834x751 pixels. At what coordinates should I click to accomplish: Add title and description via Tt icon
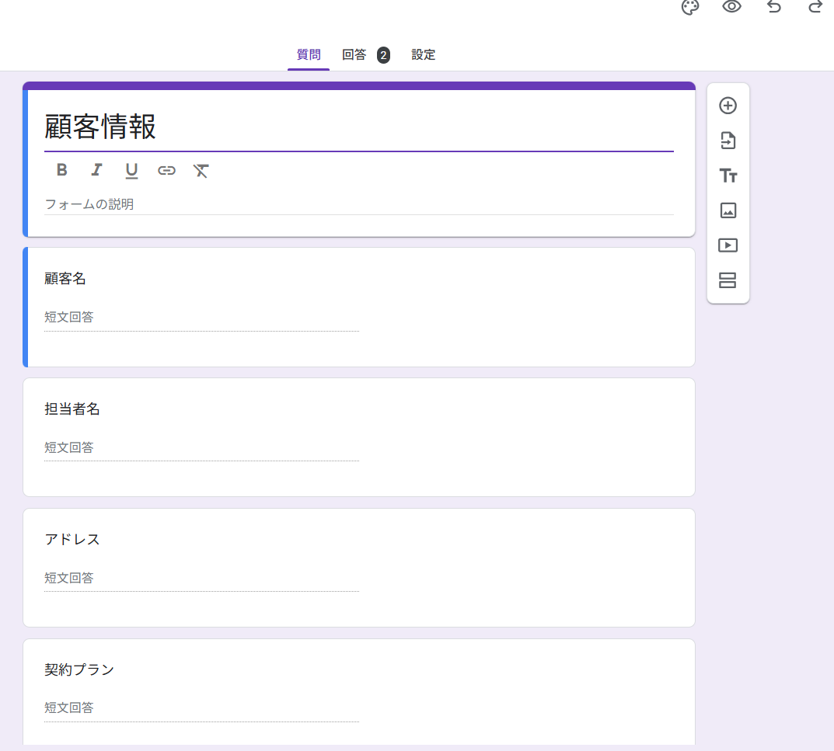tap(728, 176)
